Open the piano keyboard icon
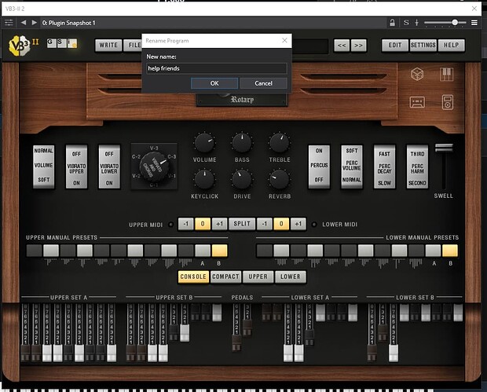 pos(447,75)
